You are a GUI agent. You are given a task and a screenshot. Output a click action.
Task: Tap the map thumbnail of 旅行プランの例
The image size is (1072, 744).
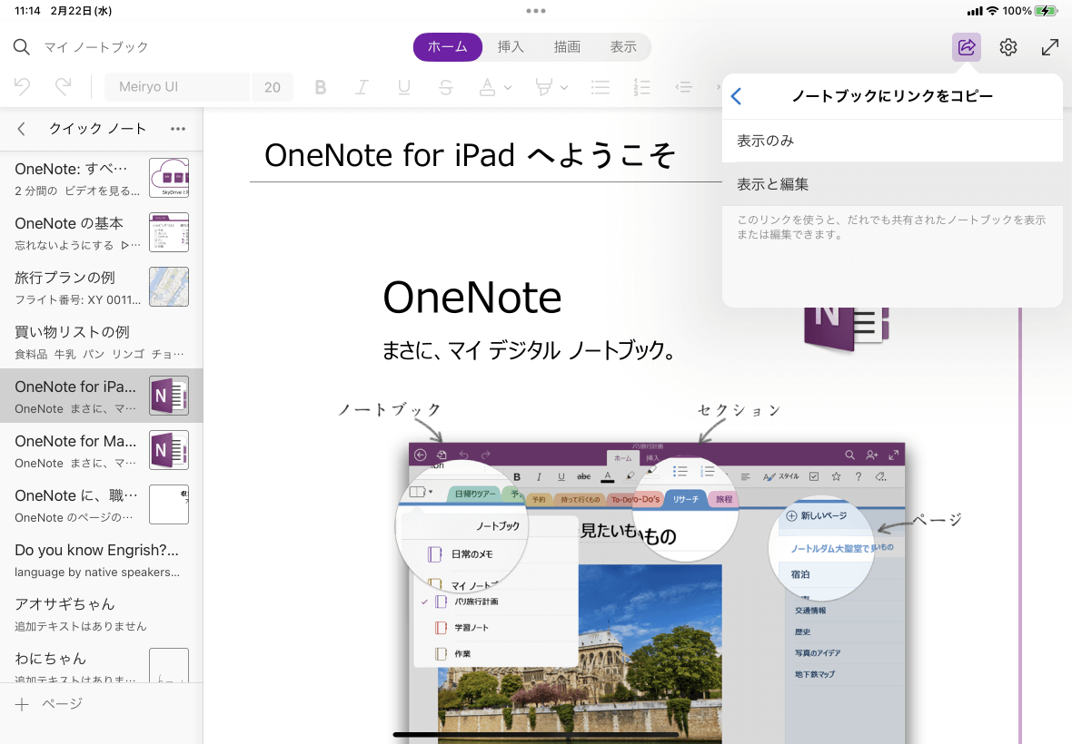[169, 287]
